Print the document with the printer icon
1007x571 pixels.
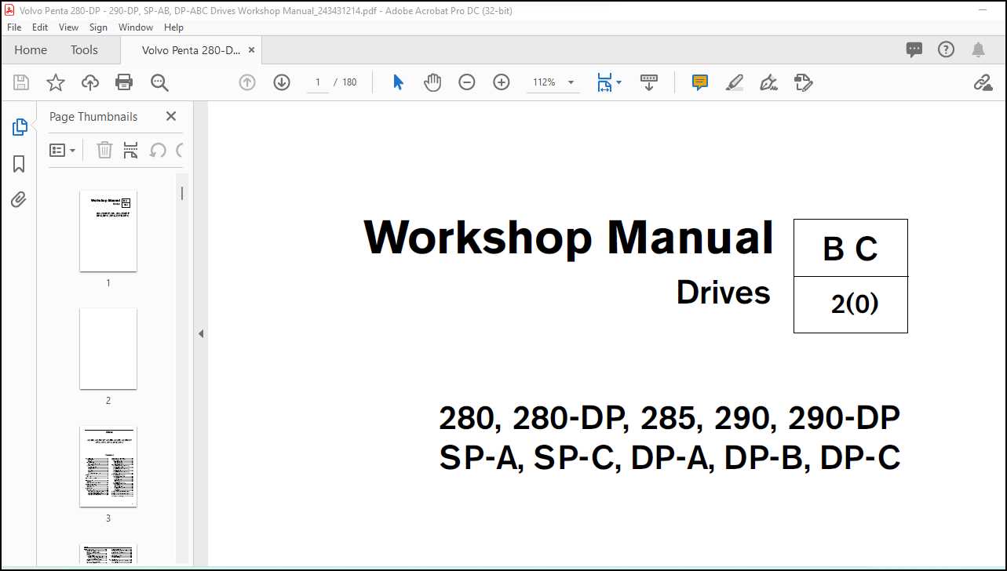124,82
